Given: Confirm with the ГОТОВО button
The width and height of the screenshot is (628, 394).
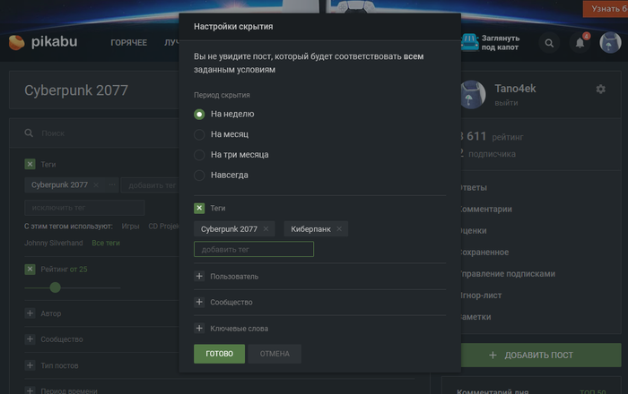Looking at the screenshot, I should (219, 354).
